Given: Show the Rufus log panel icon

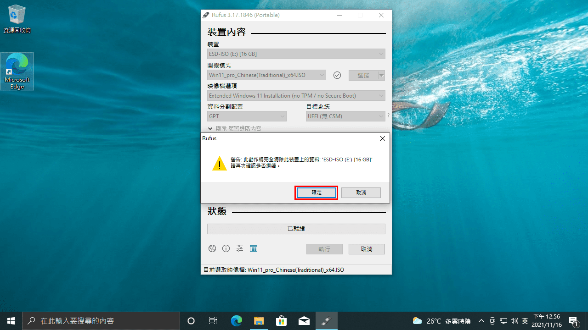Looking at the screenshot, I should [x=253, y=248].
